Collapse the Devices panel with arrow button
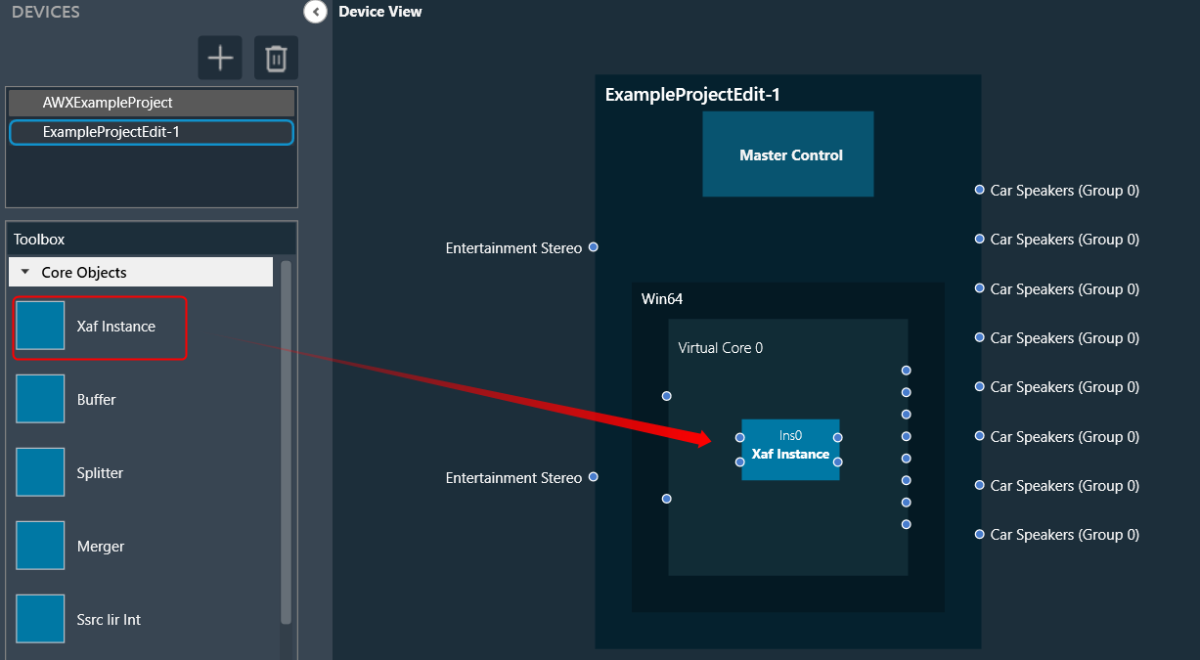This screenshot has width=1200, height=660. coord(315,12)
